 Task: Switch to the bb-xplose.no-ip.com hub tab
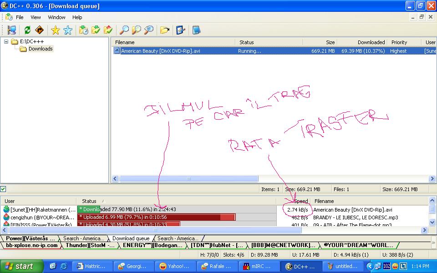tap(32, 245)
